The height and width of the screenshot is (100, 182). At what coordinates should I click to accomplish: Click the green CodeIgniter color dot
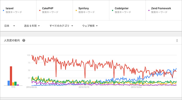tap(113, 10)
